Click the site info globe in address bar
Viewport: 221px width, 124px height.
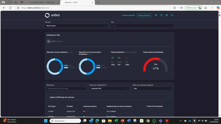pos(18,8)
